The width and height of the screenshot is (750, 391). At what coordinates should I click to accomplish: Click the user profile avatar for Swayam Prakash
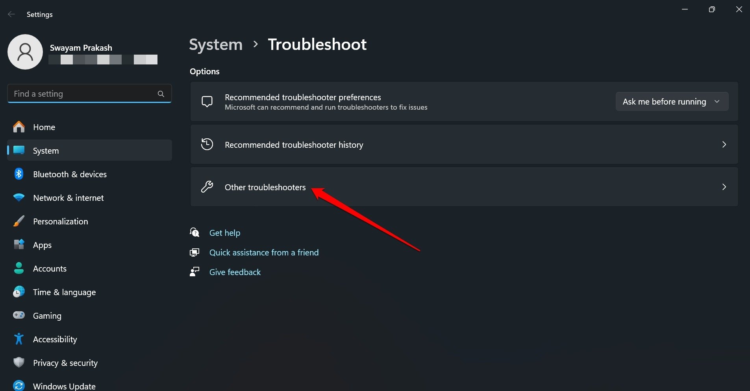point(25,51)
